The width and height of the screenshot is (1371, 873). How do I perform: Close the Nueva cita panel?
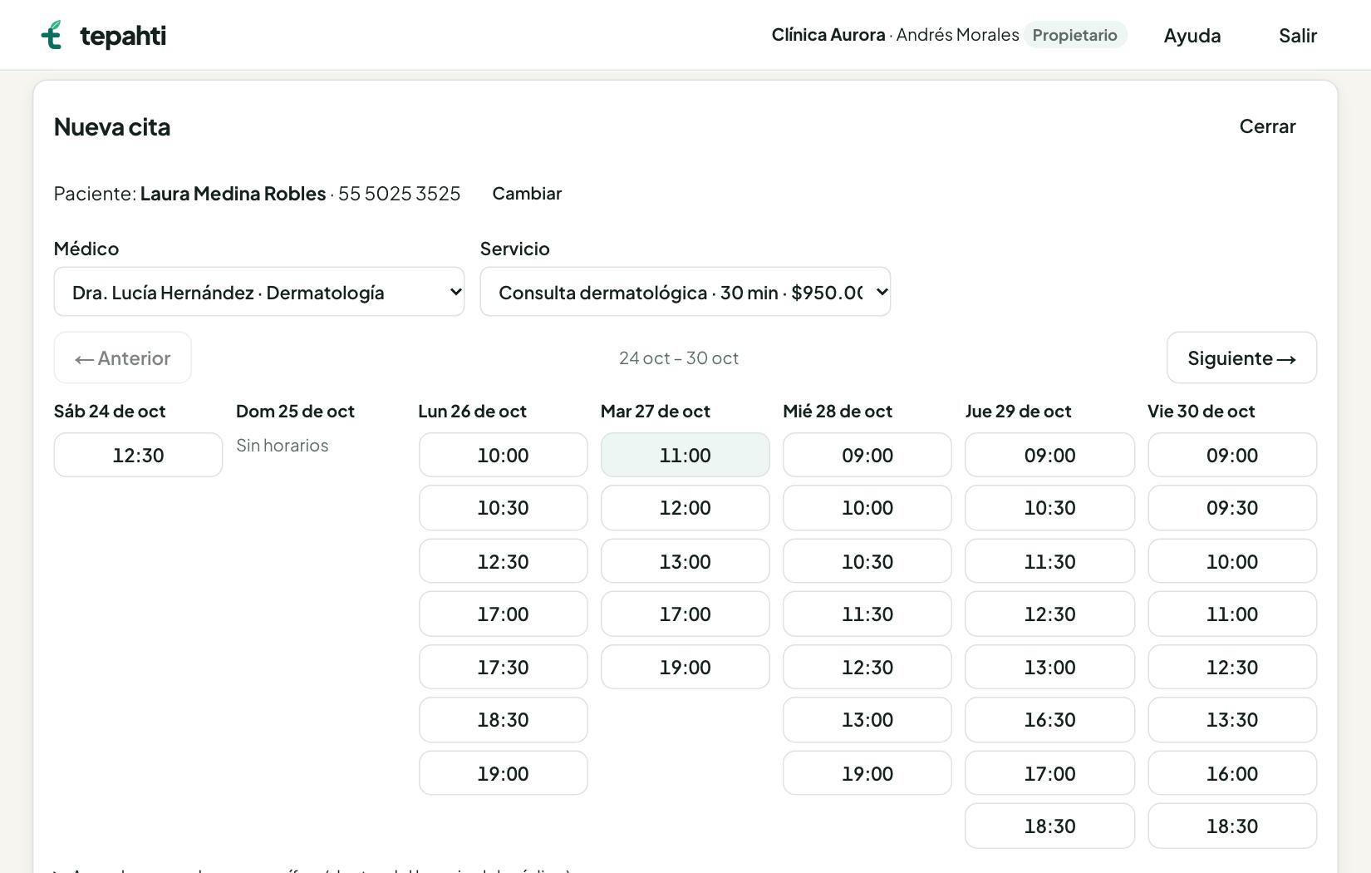[x=1267, y=126]
